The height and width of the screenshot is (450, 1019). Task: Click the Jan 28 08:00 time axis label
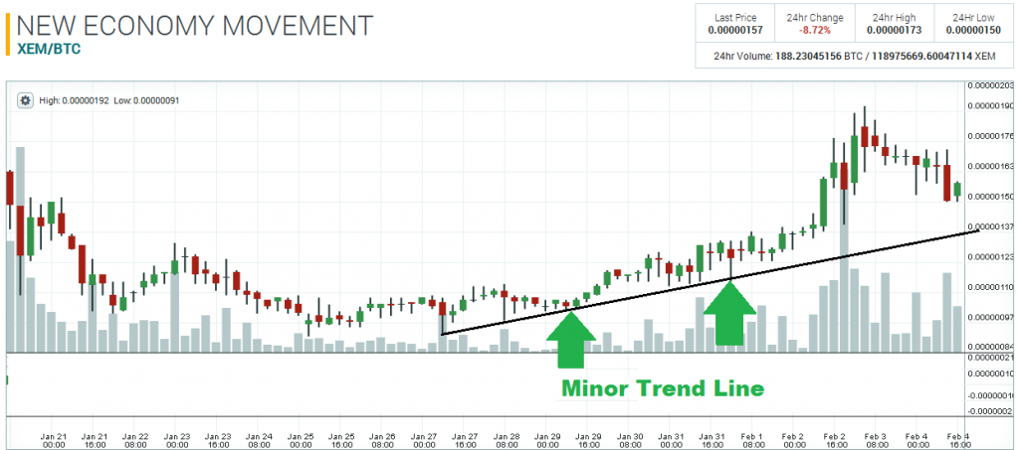pos(506,440)
